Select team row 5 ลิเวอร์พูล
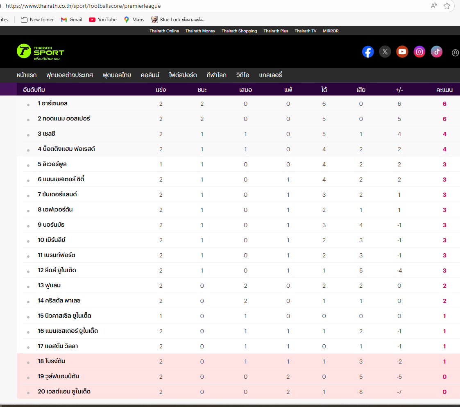 point(238,164)
